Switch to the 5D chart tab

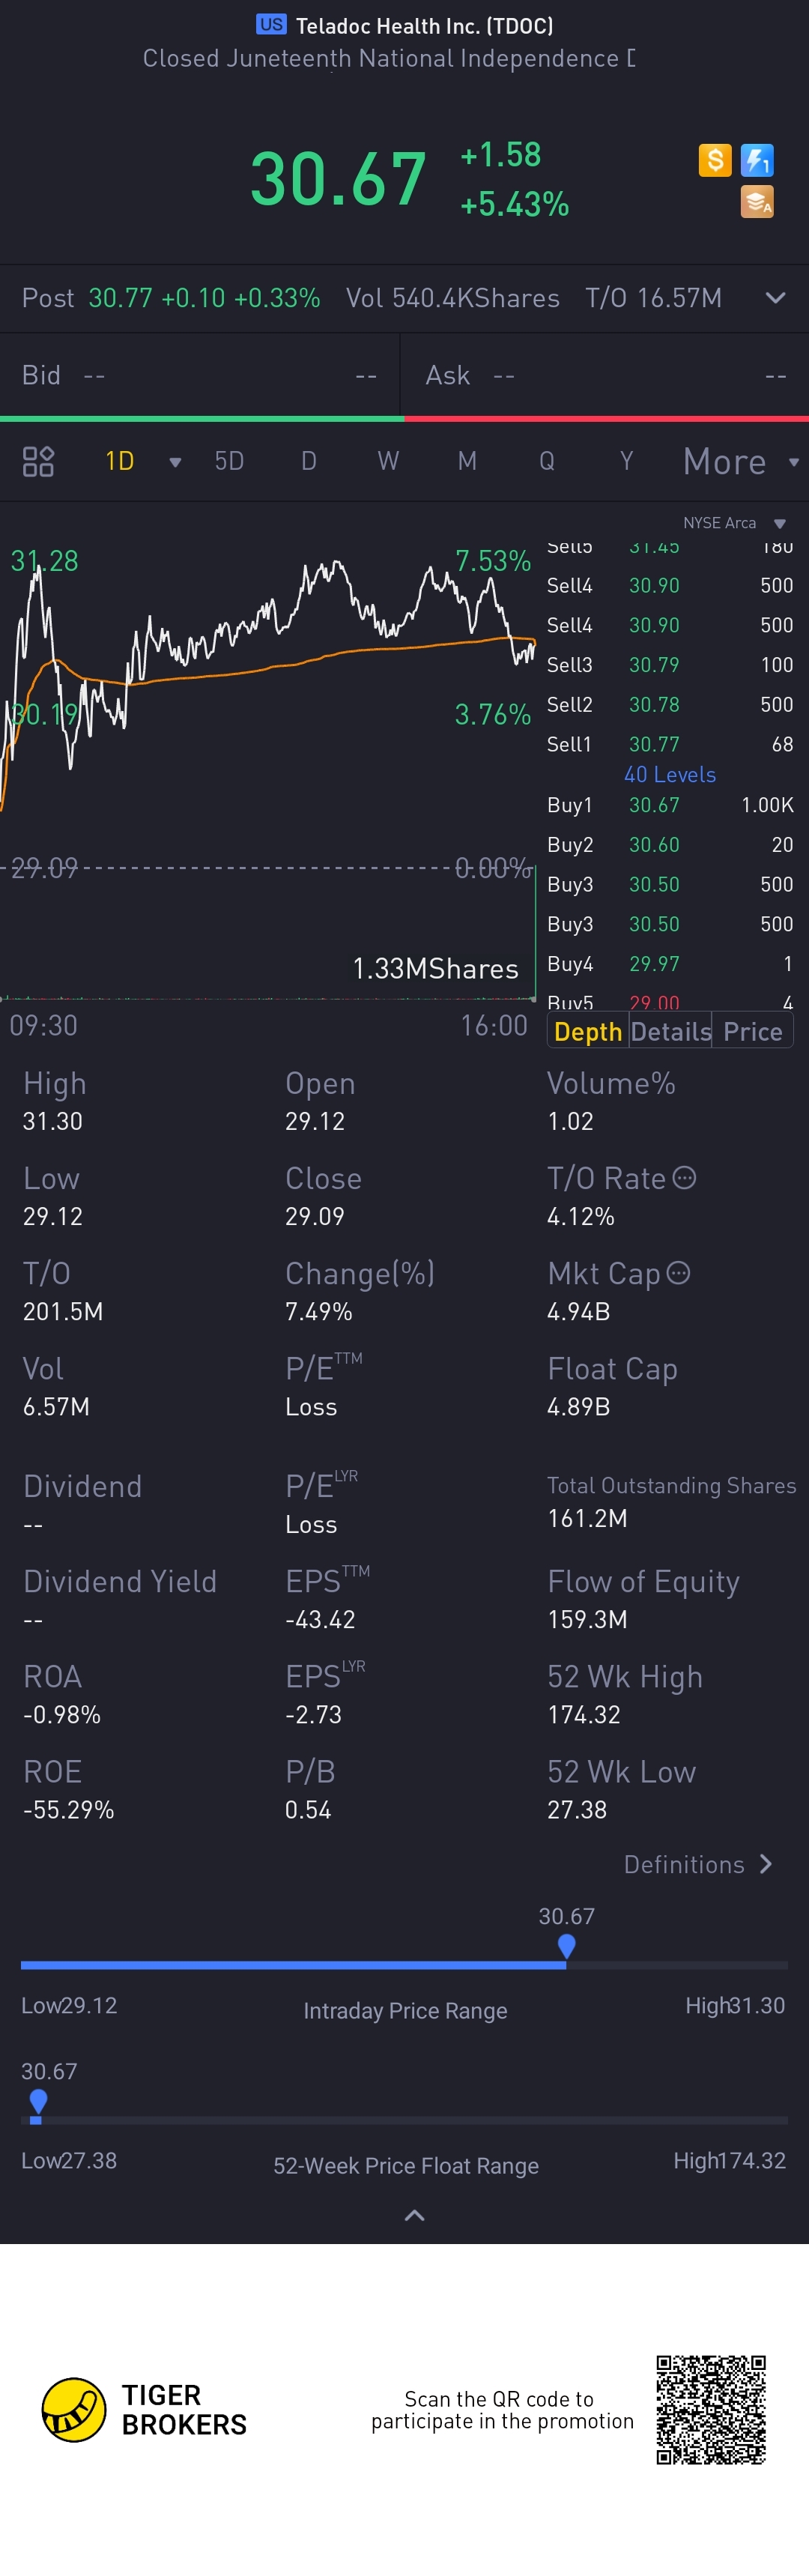pyautogui.click(x=229, y=461)
